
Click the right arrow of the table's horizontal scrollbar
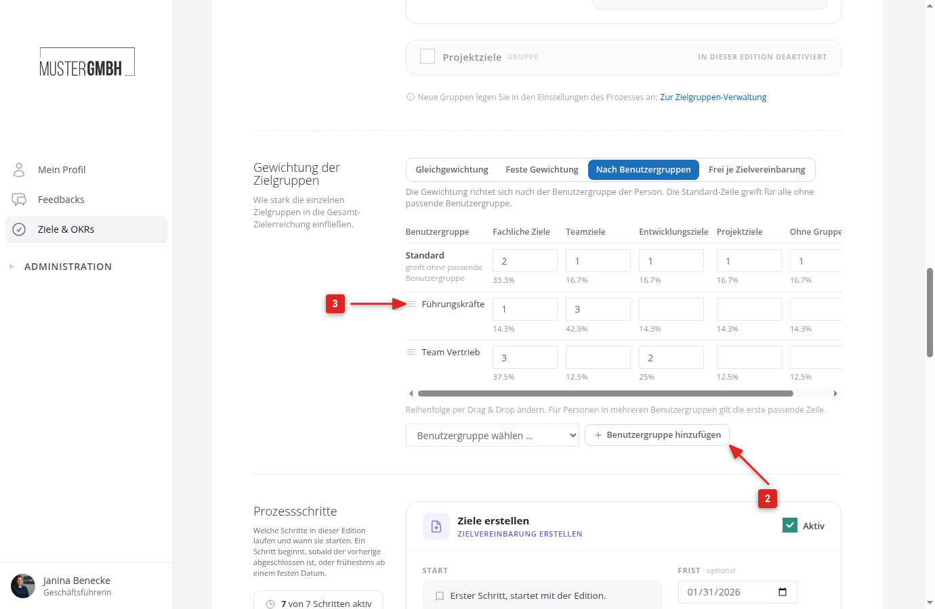point(835,393)
